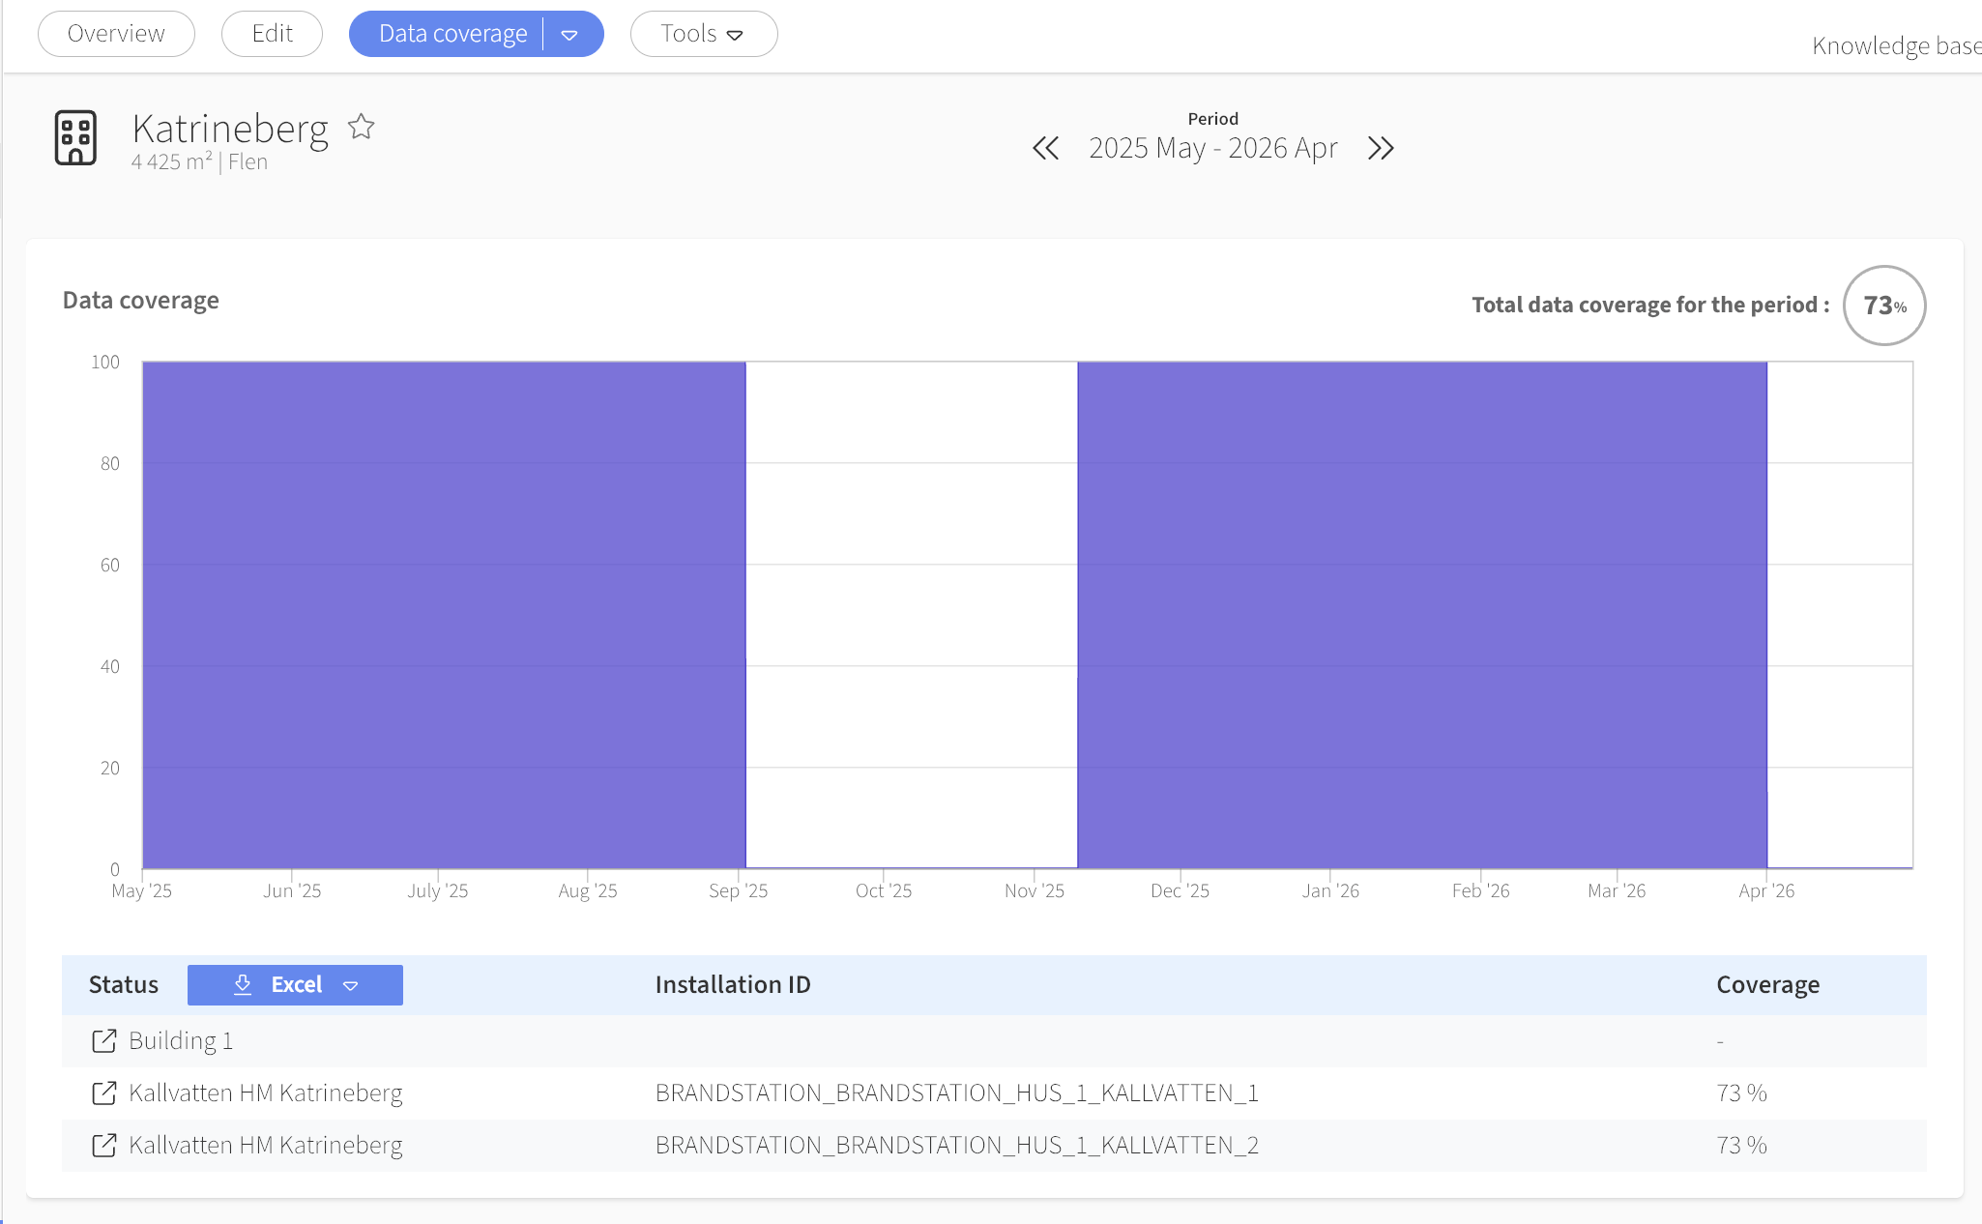Open Building 1 via external link icon
The image size is (1982, 1224).
[103, 1040]
